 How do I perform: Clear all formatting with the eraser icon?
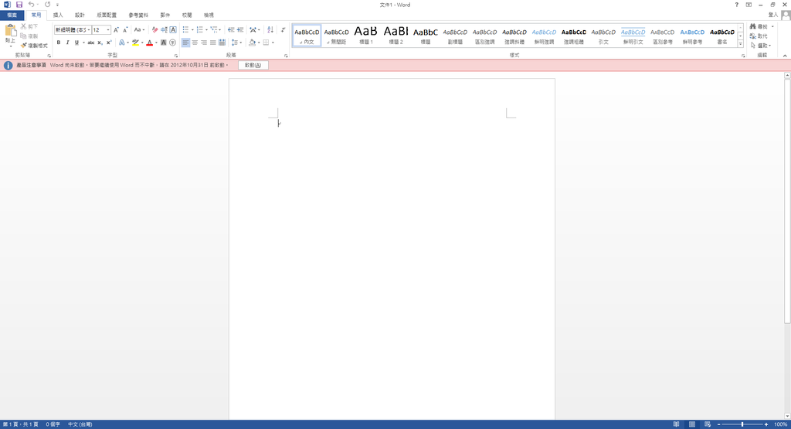154,30
